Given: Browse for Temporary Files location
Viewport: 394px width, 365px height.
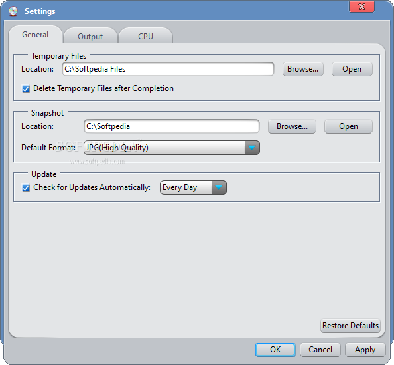Looking at the screenshot, I should tap(302, 69).
